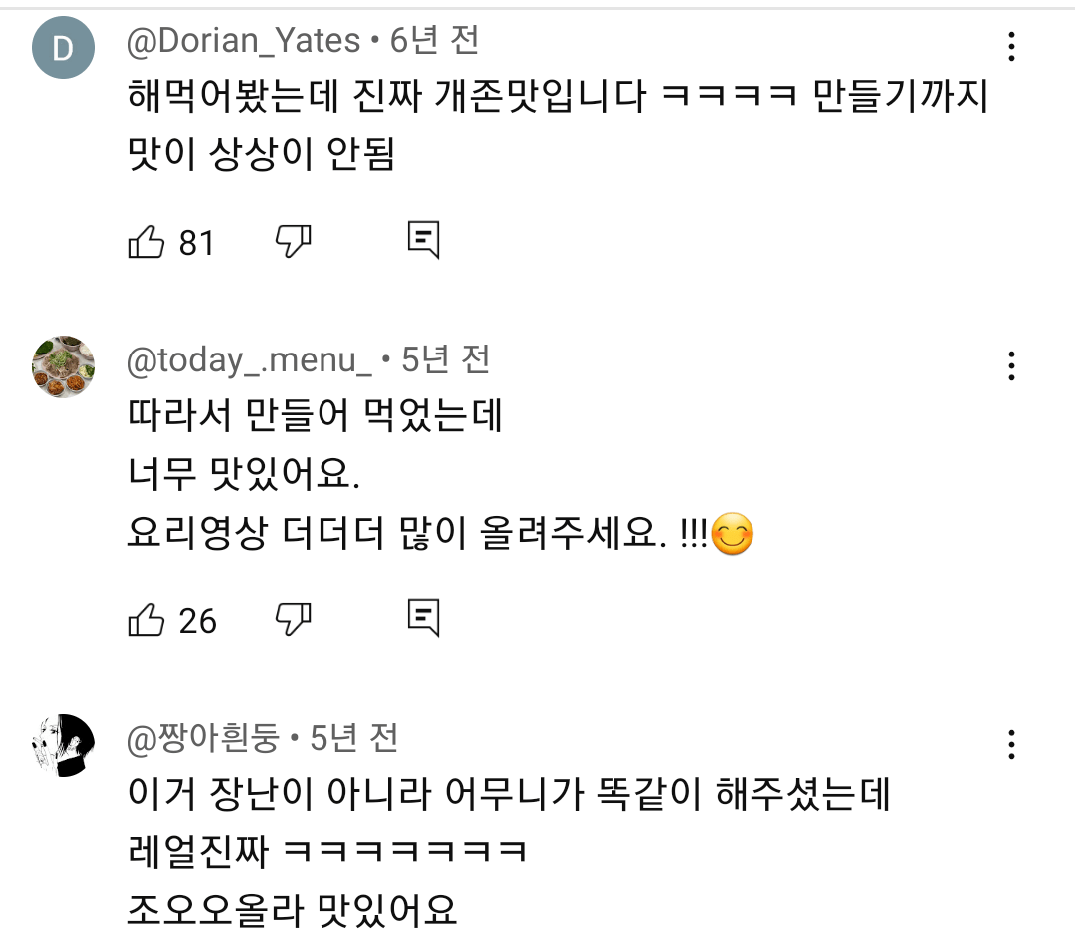Open options menu for Dorian_Yates comment
The width and height of the screenshot is (1075, 944).
pos(1011,47)
